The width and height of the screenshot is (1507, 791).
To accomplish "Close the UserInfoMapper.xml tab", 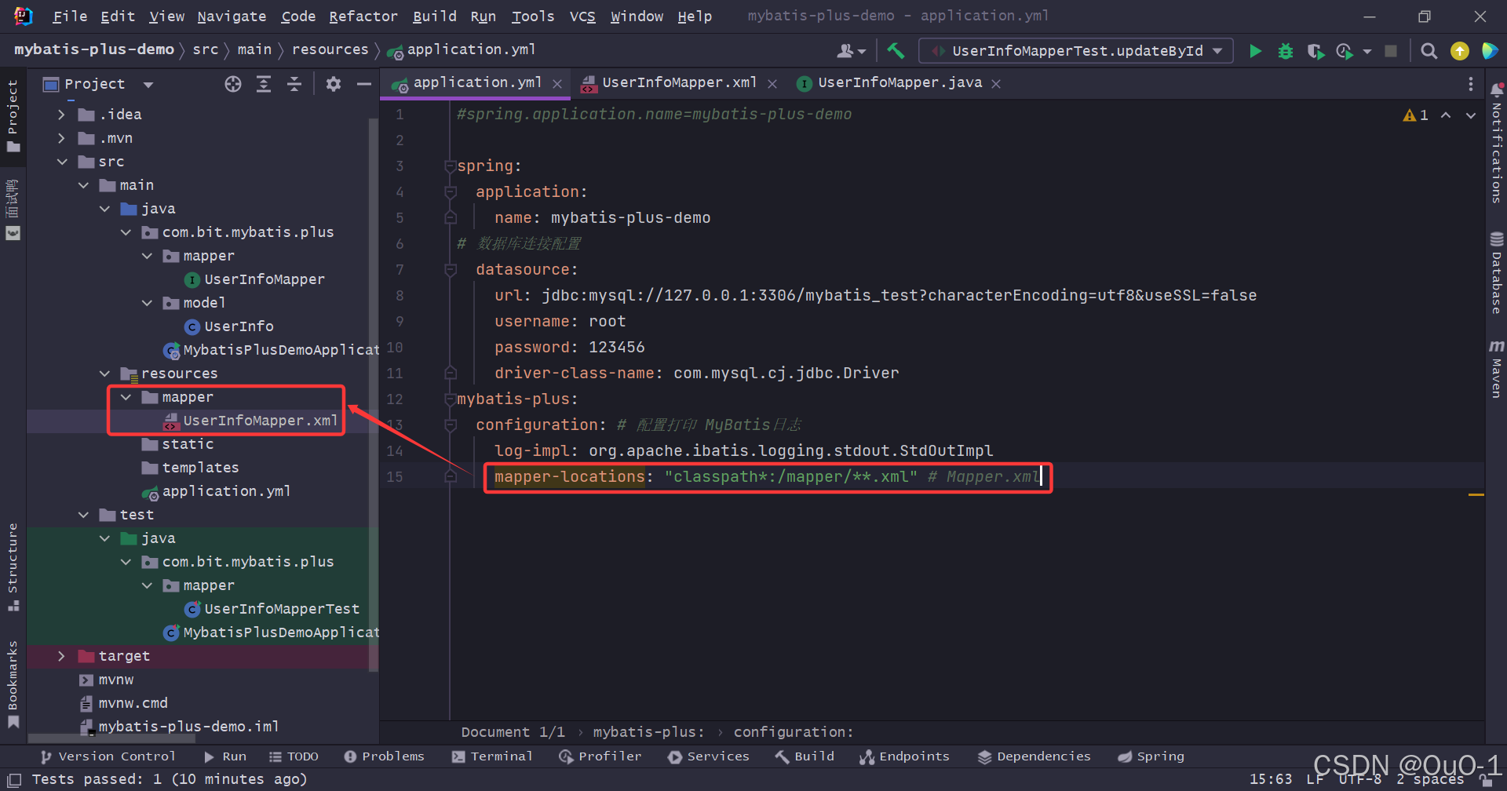I will (772, 84).
